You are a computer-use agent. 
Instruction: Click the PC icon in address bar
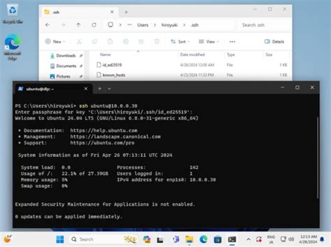click(110, 25)
